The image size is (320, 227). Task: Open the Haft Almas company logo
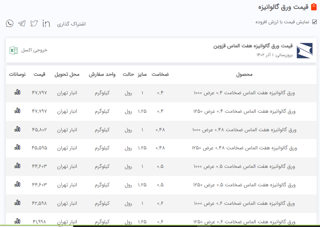click(x=304, y=51)
